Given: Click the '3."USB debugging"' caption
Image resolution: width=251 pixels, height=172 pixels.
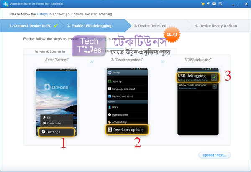Looking at the screenshot, I should pos(198,60).
